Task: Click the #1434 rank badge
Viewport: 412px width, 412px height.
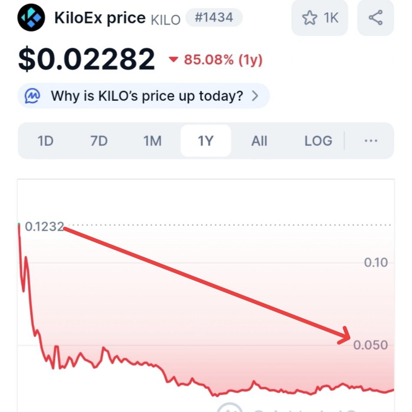Action: [x=214, y=18]
